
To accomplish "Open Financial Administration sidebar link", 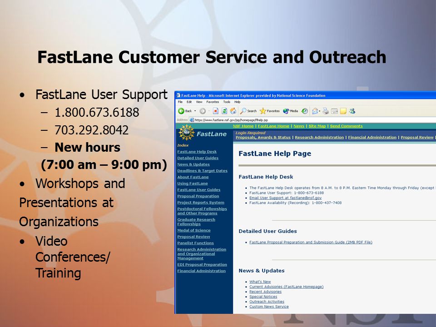I will [202, 271].
